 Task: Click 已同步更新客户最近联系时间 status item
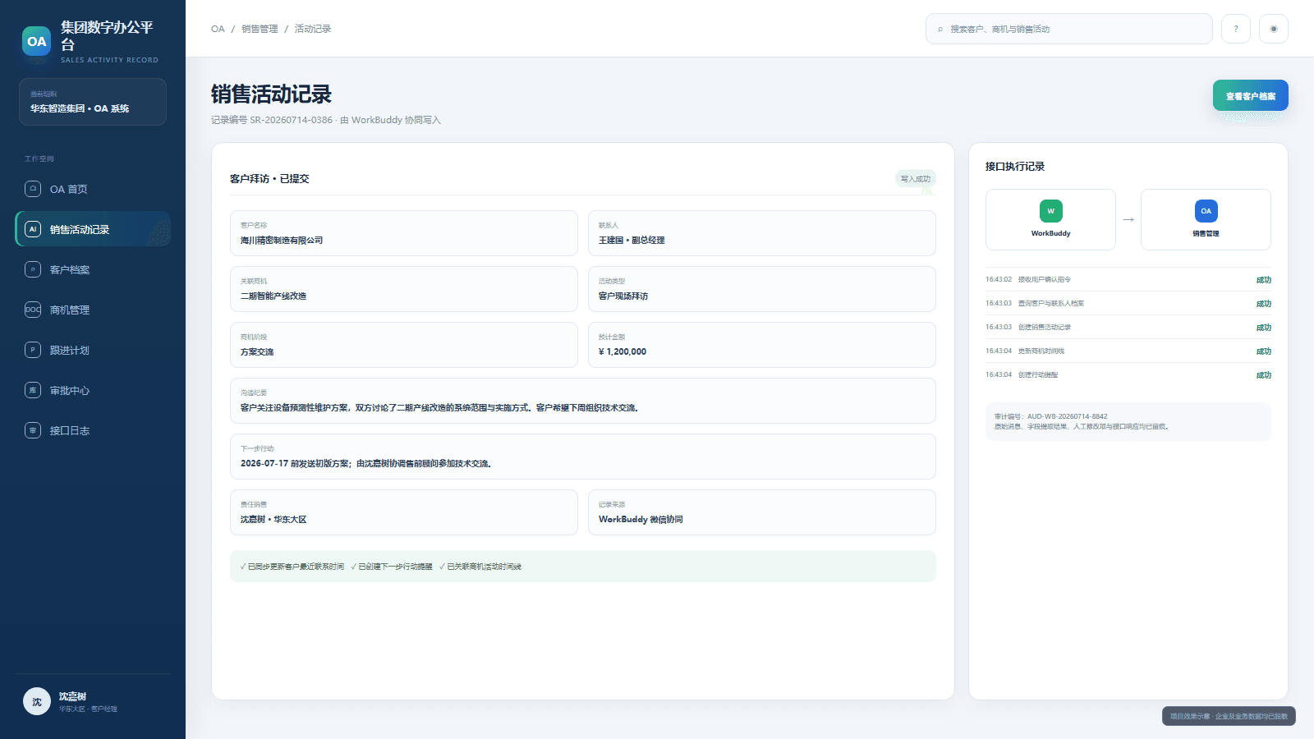coord(292,567)
